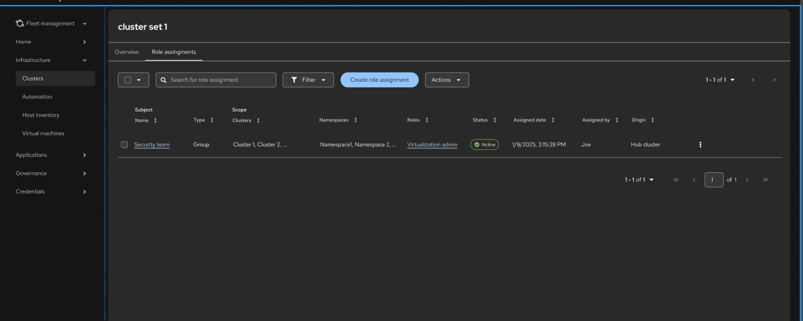The image size is (803, 321).
Task: Sort by the Origin column
Action: 643,120
